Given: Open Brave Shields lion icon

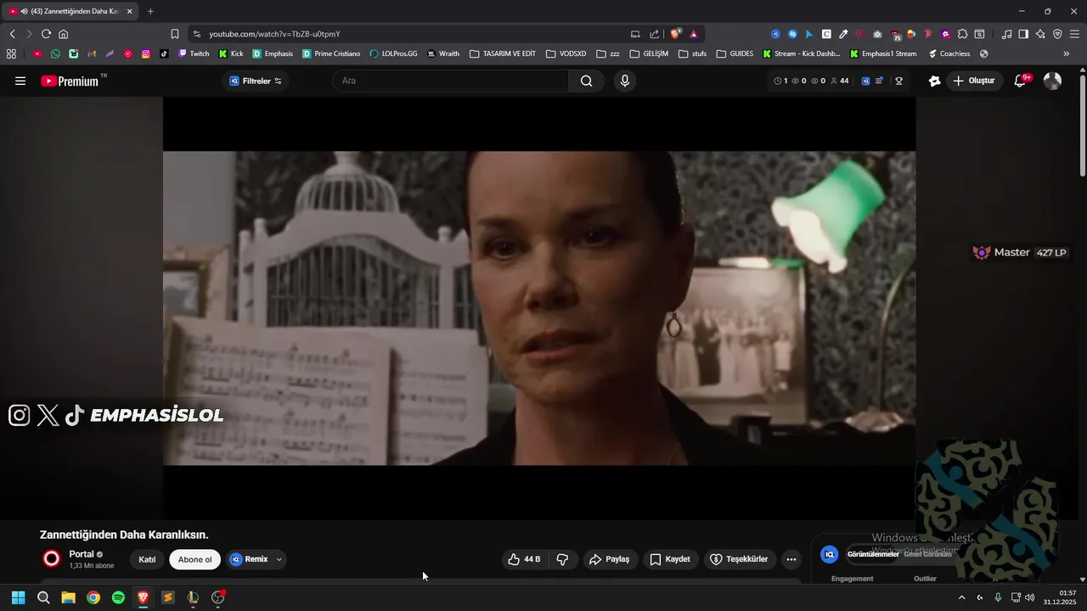Looking at the screenshot, I should [x=676, y=34].
